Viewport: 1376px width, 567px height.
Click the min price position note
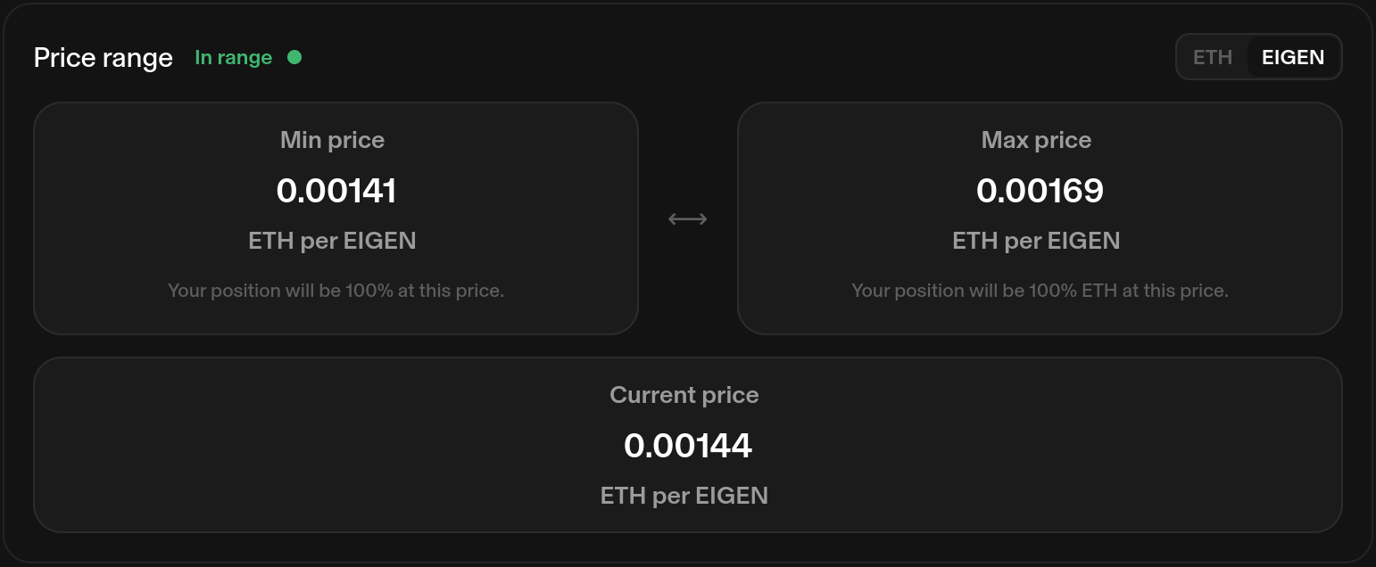(336, 291)
